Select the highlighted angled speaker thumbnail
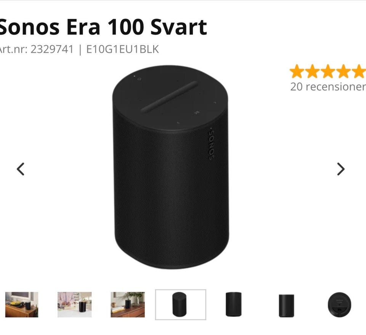The width and height of the screenshot is (366, 335). [x=181, y=304]
